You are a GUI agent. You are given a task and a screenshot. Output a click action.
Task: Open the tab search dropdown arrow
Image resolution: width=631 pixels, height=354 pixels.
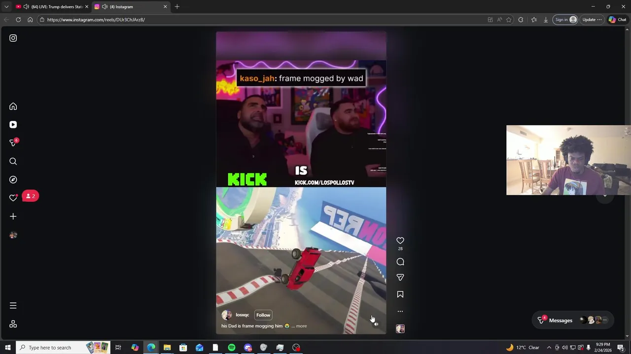[6, 7]
